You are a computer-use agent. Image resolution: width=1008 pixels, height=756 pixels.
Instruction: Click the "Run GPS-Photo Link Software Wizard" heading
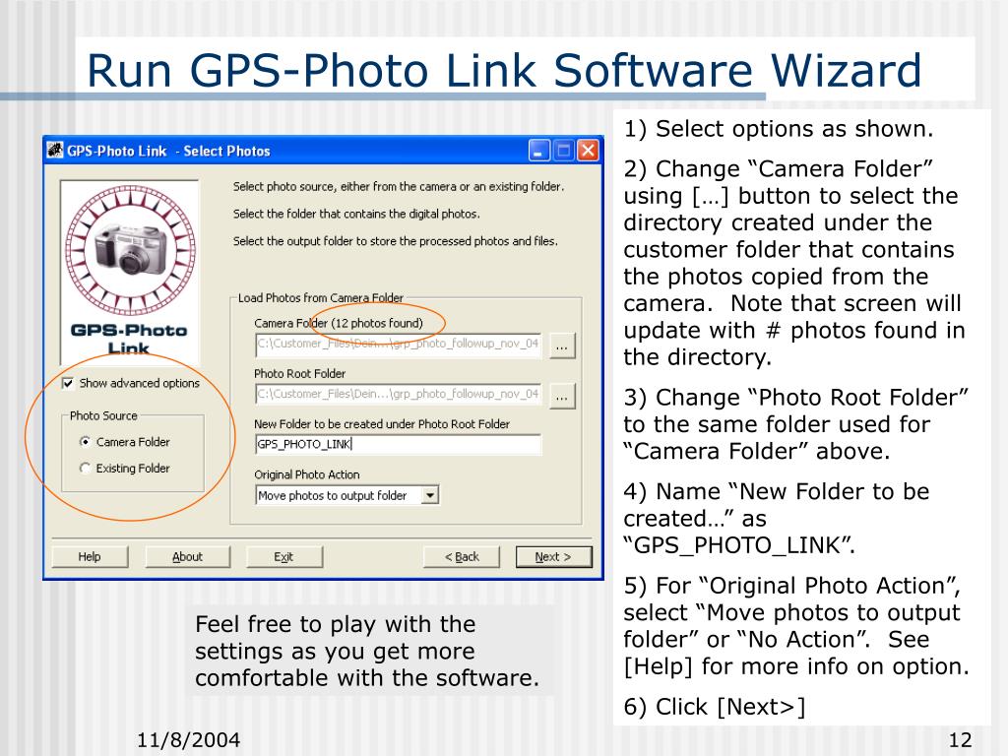[504, 70]
